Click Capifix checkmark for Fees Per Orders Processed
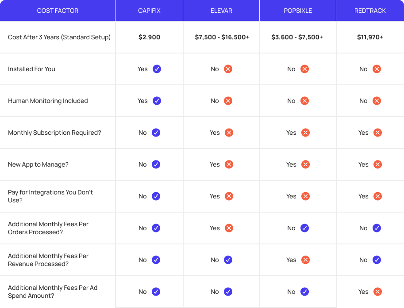The width and height of the screenshot is (404, 308). 156,228
